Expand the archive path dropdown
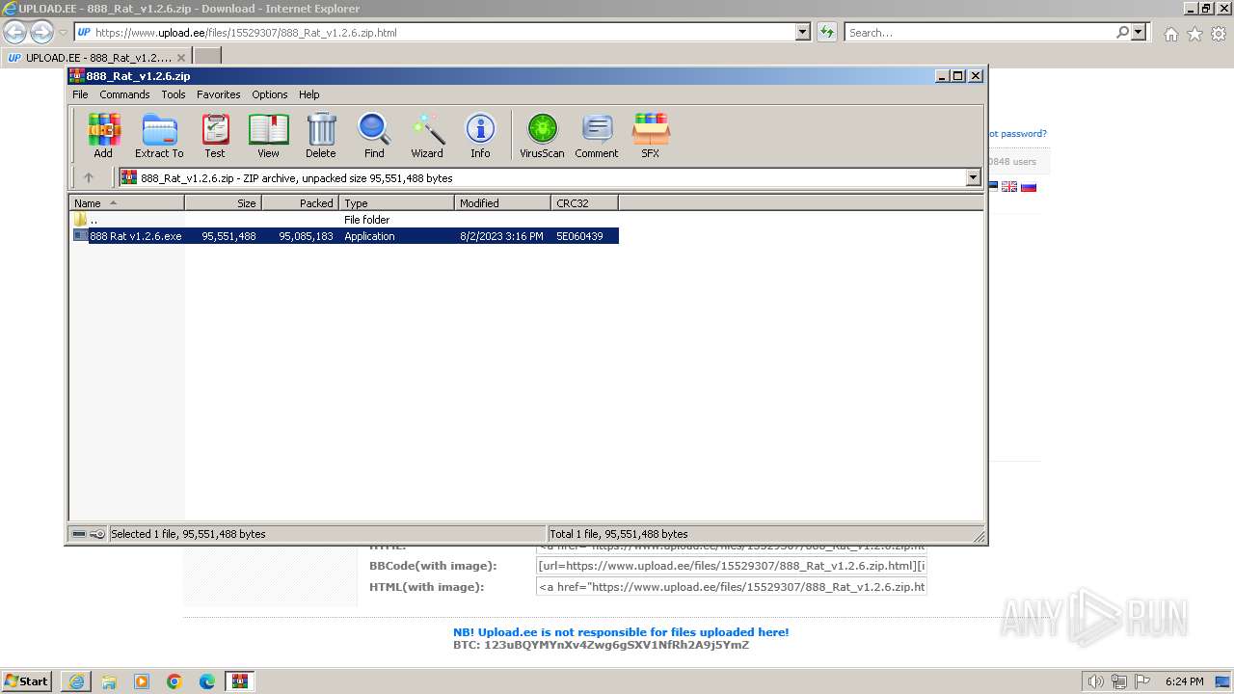 tap(973, 177)
